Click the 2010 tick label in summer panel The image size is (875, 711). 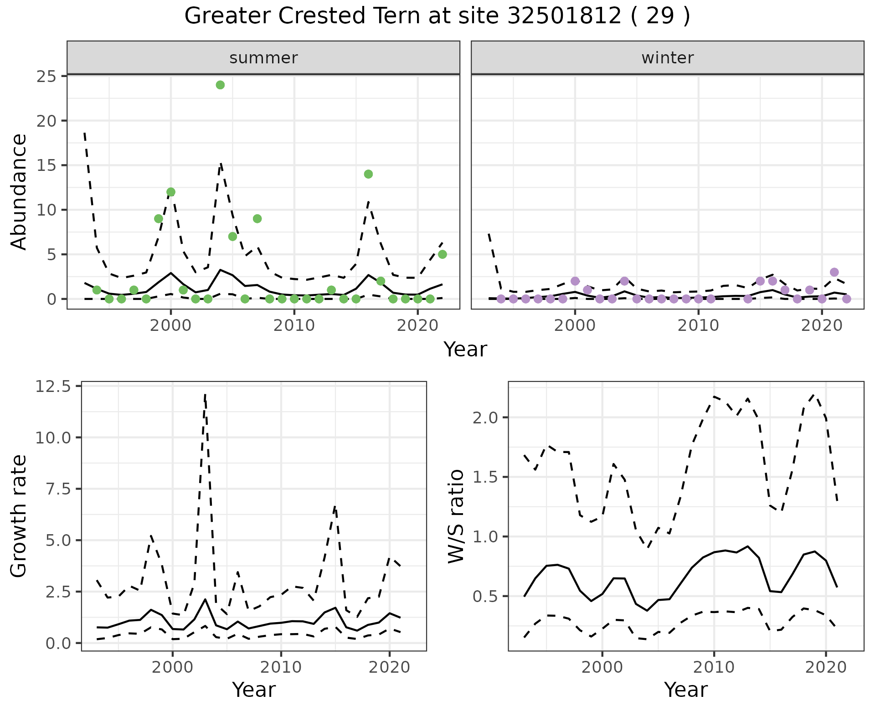pos(294,325)
